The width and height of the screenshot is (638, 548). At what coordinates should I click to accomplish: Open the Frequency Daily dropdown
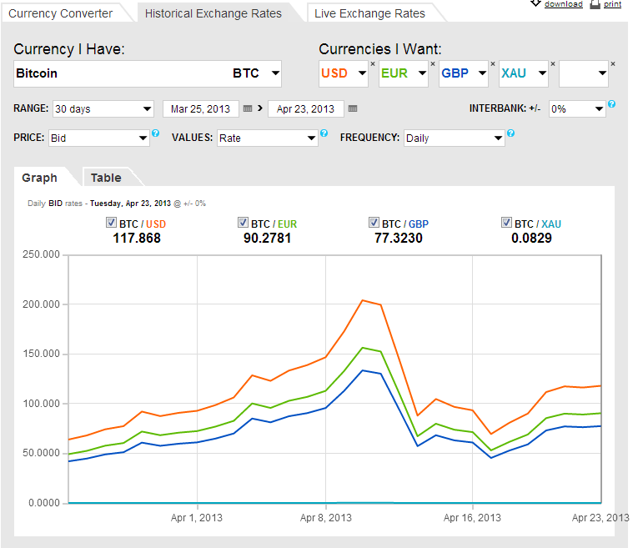[454, 138]
